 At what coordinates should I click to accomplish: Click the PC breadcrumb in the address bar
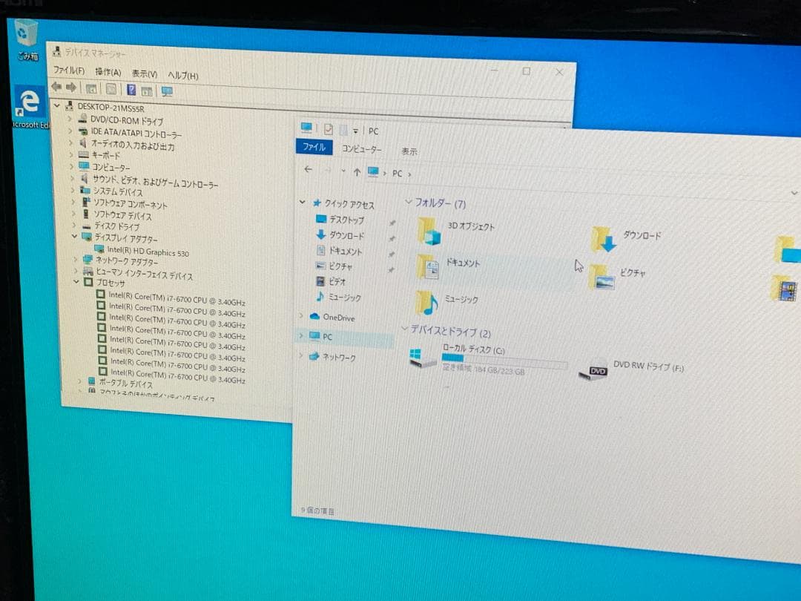398,173
